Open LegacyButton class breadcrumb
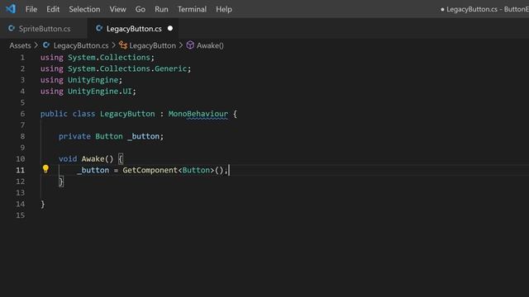This screenshot has width=529, height=297. click(x=152, y=45)
